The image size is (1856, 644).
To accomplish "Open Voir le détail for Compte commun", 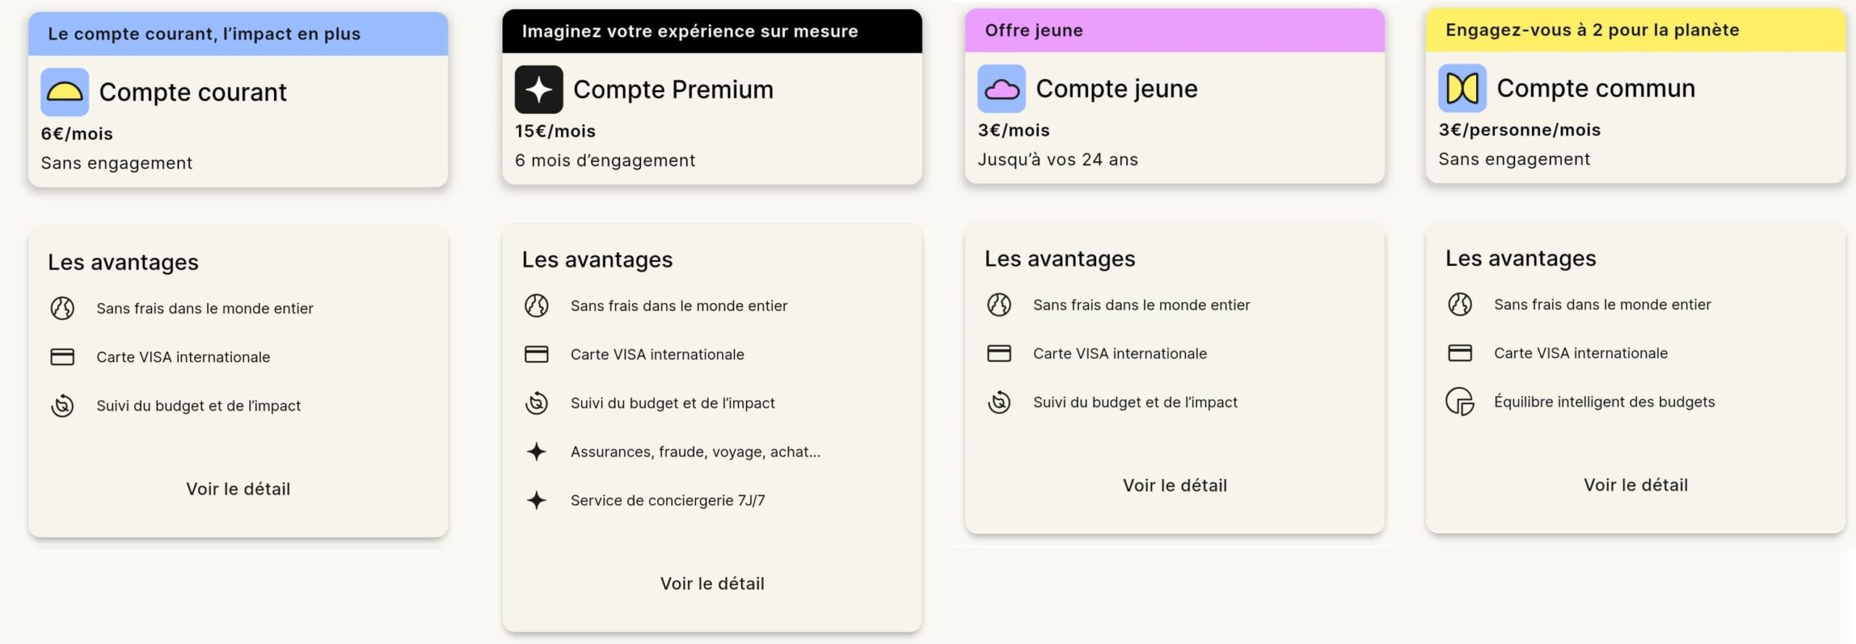I will [x=1635, y=485].
